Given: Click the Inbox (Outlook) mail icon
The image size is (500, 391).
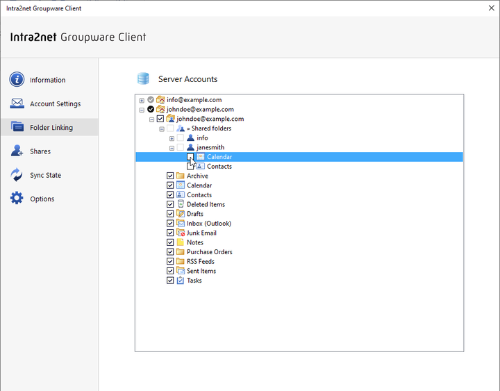Looking at the screenshot, I should [181, 223].
